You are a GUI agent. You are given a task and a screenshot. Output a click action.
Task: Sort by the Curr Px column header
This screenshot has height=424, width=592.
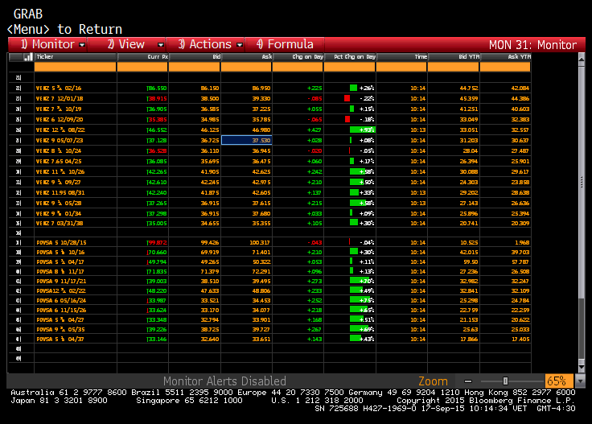pos(142,57)
